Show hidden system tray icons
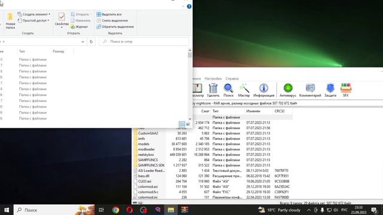Image resolution: width=383 pixels, height=215 pixels. (309, 210)
